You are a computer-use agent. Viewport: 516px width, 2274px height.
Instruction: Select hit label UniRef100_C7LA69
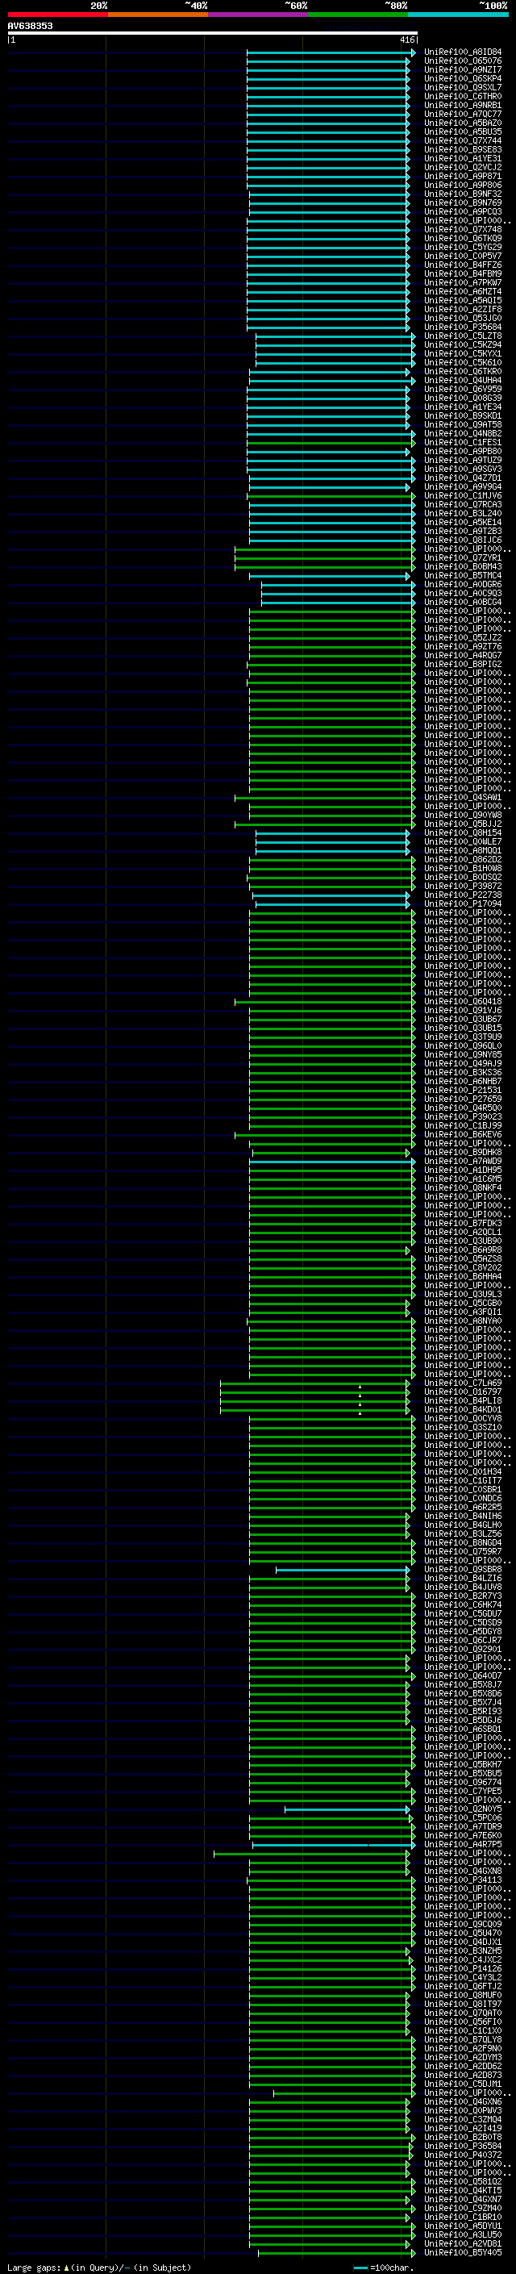(463, 1383)
